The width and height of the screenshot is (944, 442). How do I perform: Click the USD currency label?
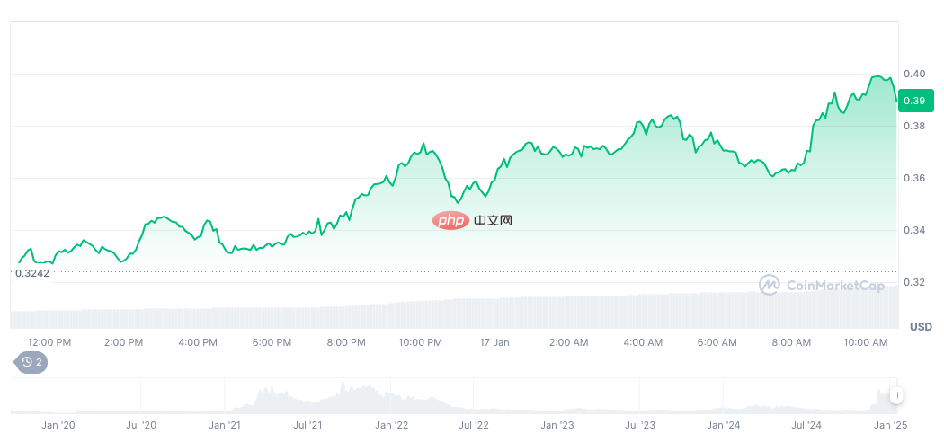click(x=921, y=325)
